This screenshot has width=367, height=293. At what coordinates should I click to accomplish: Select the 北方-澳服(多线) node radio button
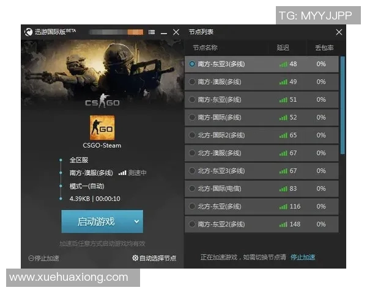coord(192,153)
